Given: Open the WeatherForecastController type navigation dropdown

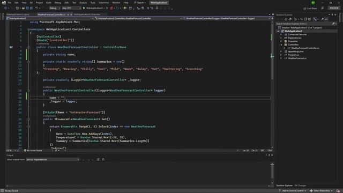Looking at the screenshot, I should (x=138, y=18).
